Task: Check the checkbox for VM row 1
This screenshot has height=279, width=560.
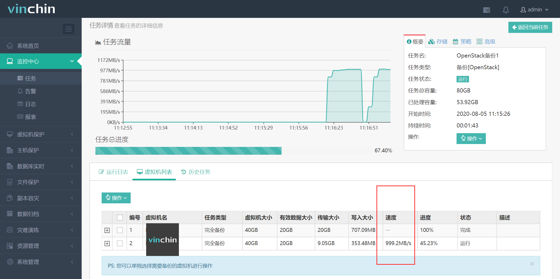Action: coord(120,230)
